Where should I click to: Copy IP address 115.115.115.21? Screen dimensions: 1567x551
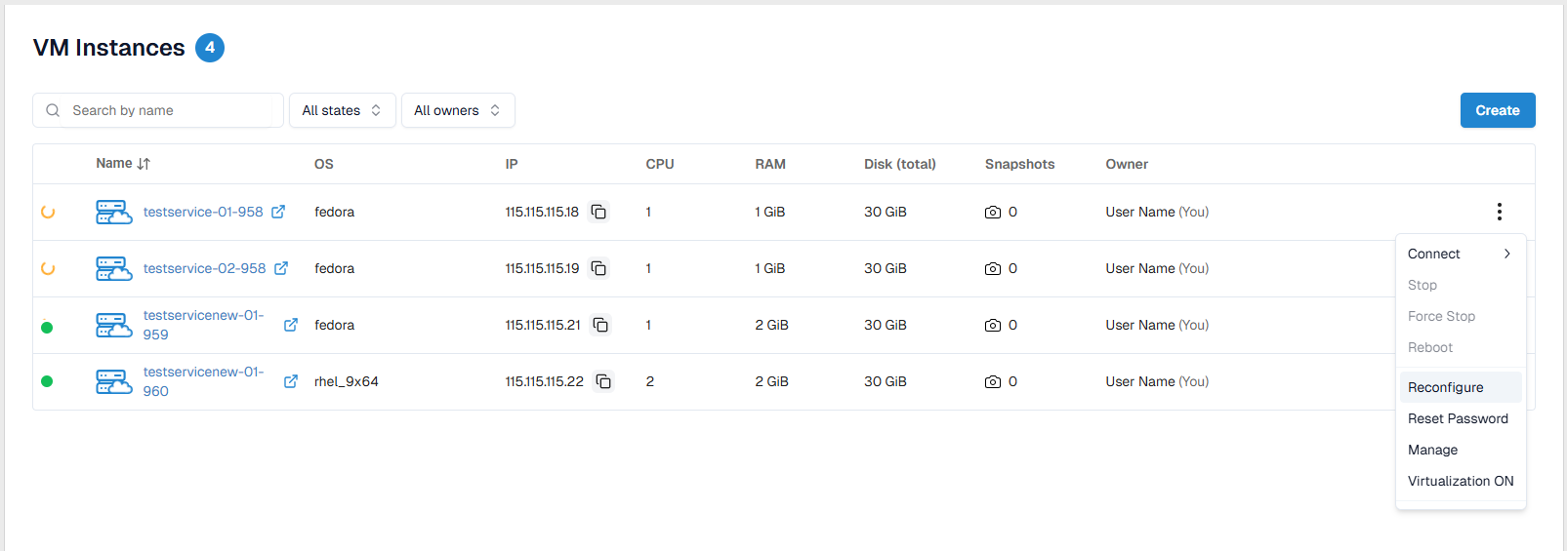[600, 325]
